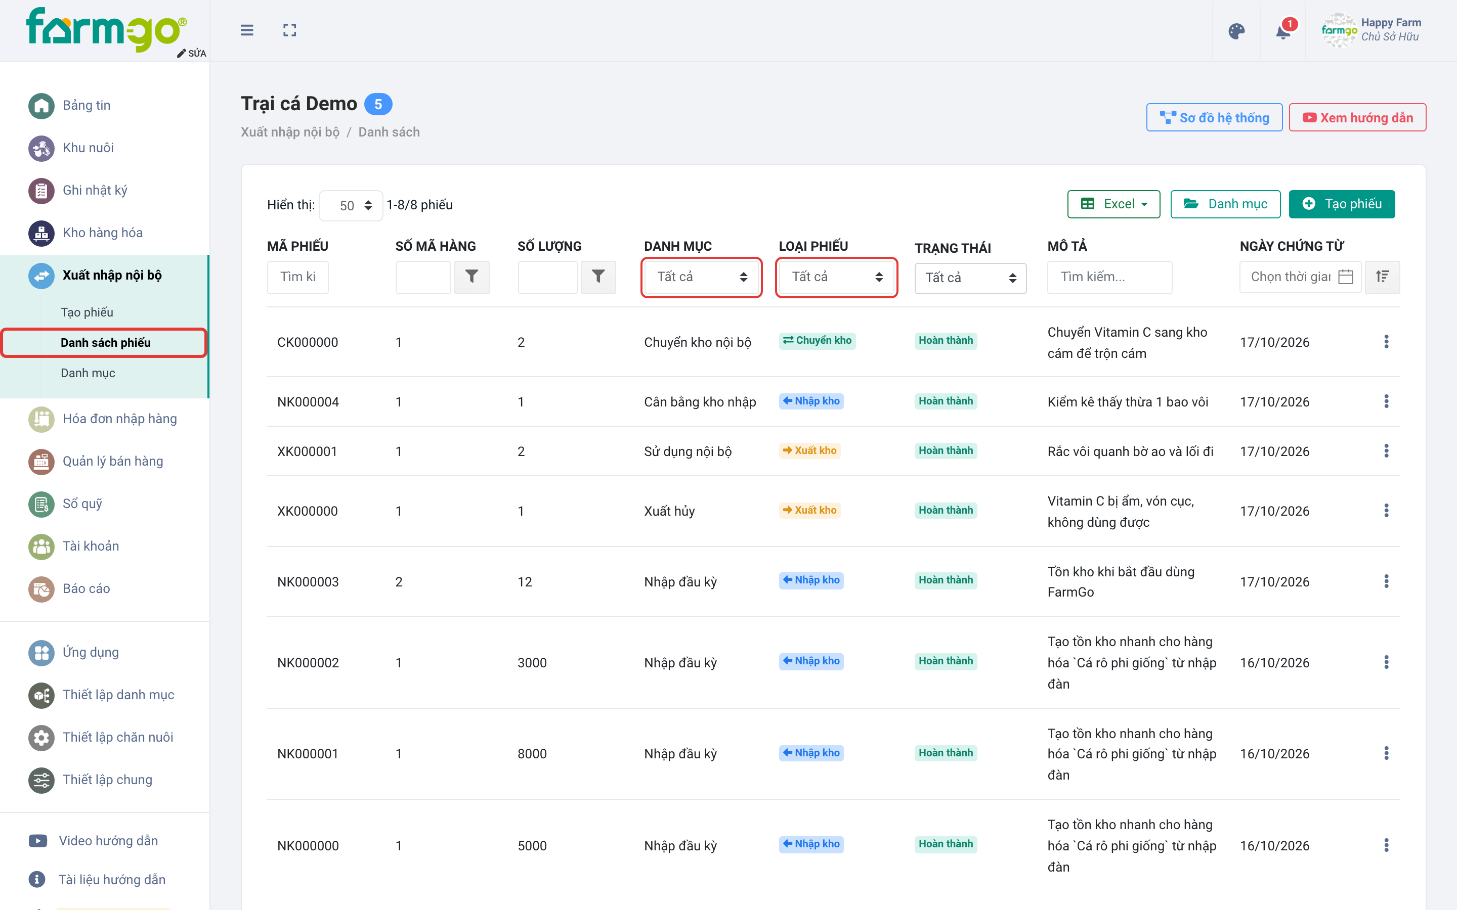Open the three-dot menu for NK000002

coord(1386,663)
